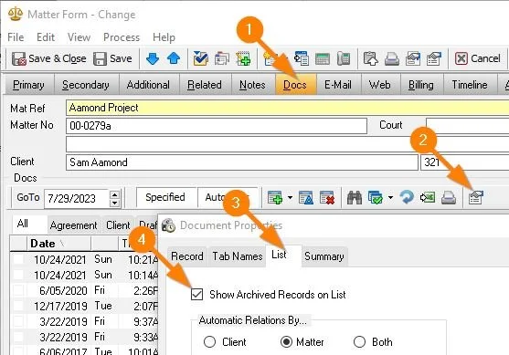Open the Additional tab

(x=148, y=85)
